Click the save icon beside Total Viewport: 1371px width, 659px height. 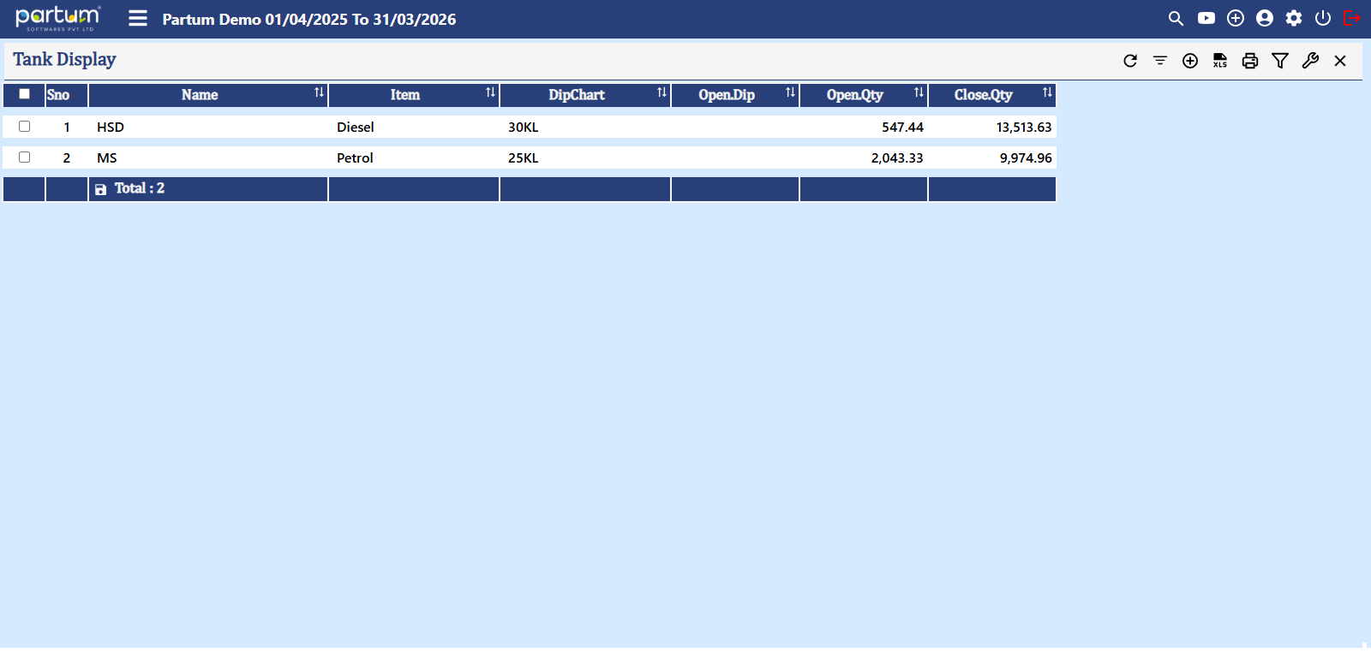[100, 189]
